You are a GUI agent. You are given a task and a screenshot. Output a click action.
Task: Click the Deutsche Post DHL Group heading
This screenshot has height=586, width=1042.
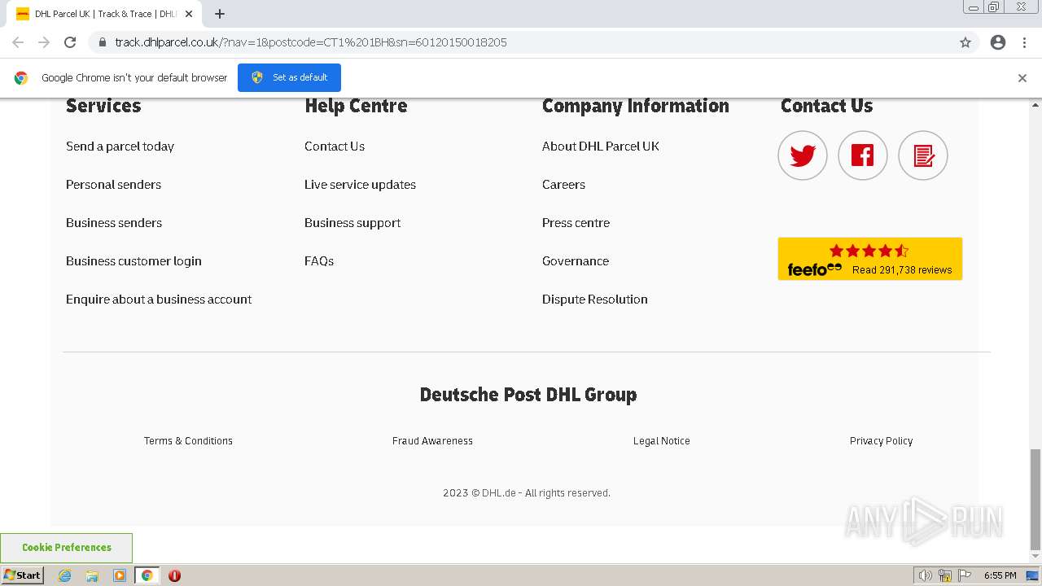point(528,395)
